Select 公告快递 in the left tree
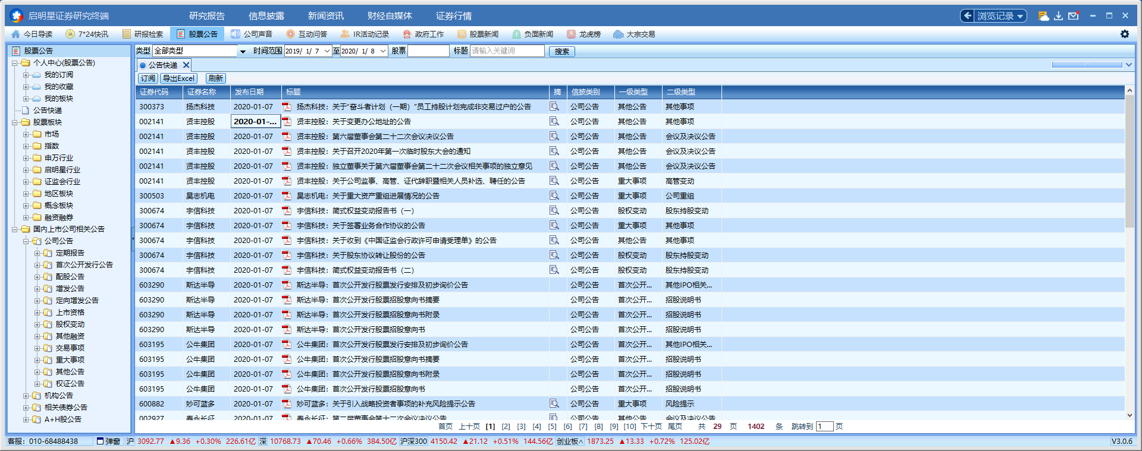Image resolution: width=1142 pixels, height=451 pixels. pos(48,111)
